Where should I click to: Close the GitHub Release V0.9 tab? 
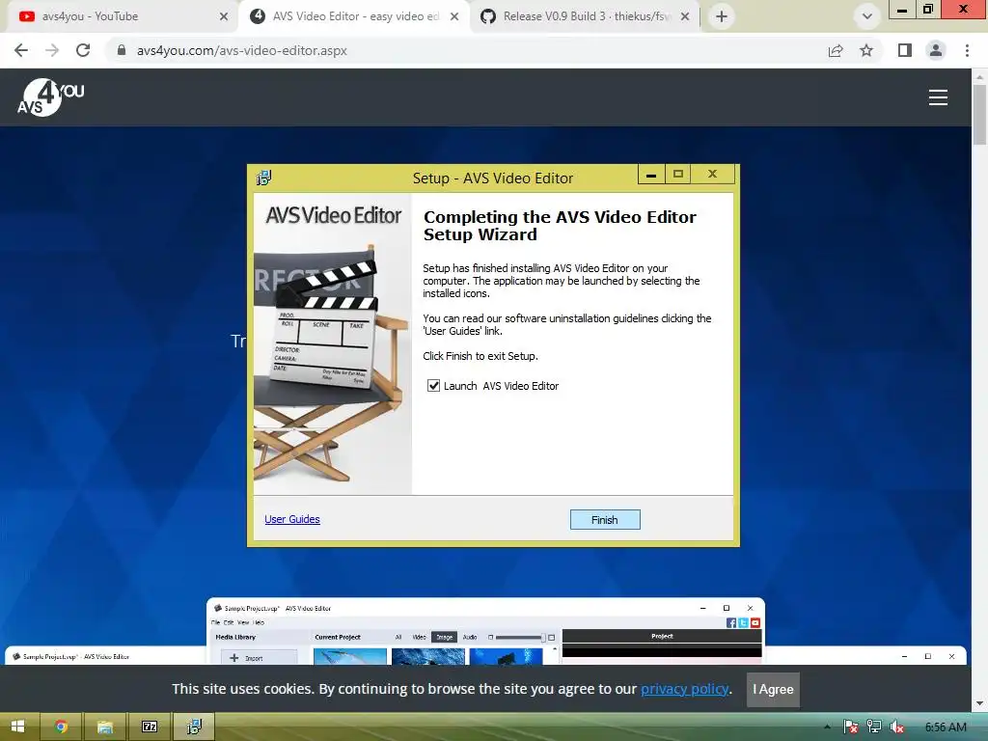pyautogui.click(x=685, y=16)
